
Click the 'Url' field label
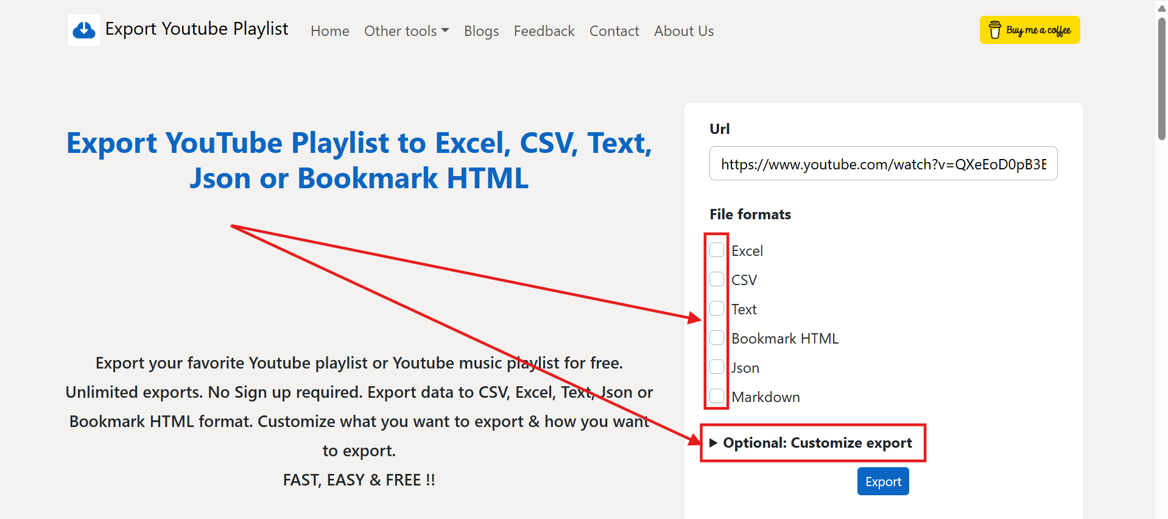[x=720, y=129]
